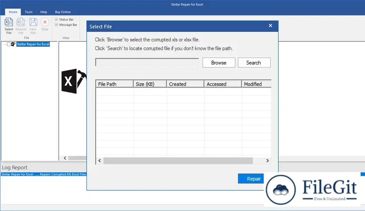Toggle the Message Bar checkbox
Screen dimensions: 365x211
coord(56,25)
